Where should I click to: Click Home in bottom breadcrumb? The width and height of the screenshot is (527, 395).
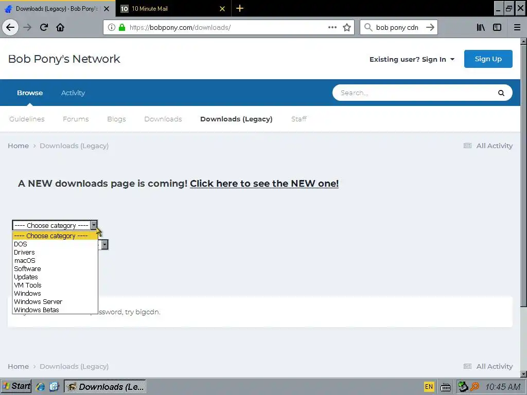tap(18, 366)
